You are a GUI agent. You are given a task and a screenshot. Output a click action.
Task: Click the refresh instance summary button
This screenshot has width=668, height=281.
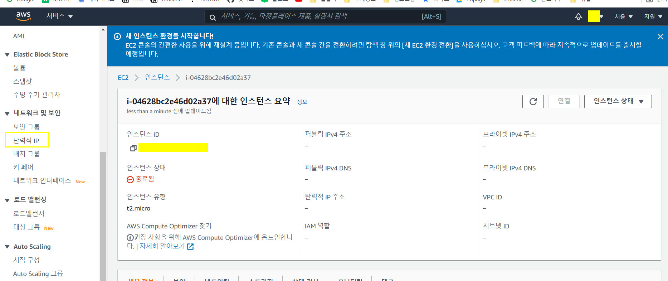(x=533, y=101)
